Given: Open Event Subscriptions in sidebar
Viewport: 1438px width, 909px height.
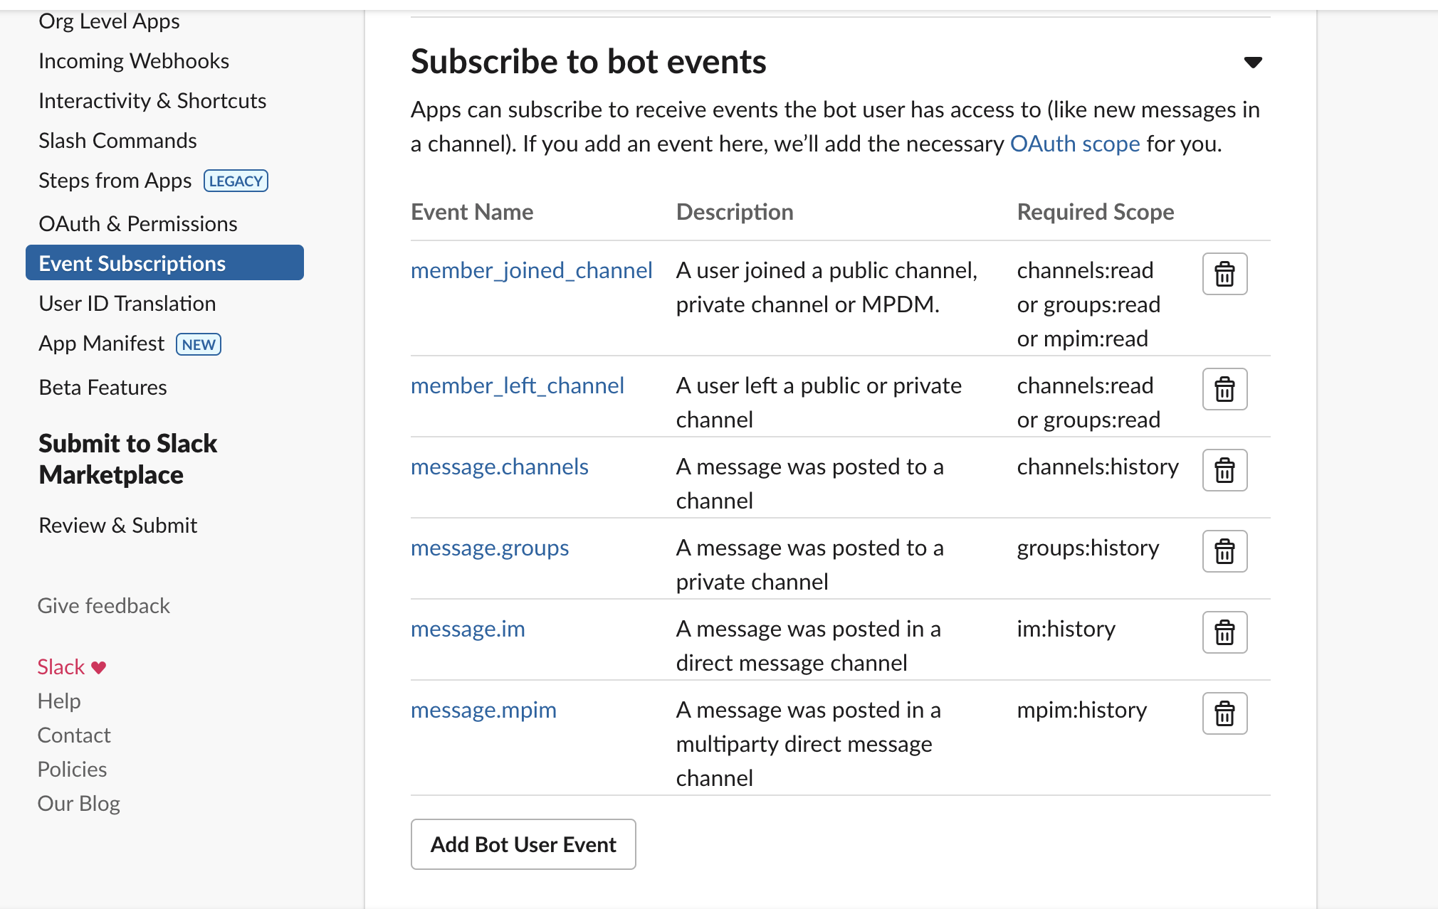Looking at the screenshot, I should point(132,263).
